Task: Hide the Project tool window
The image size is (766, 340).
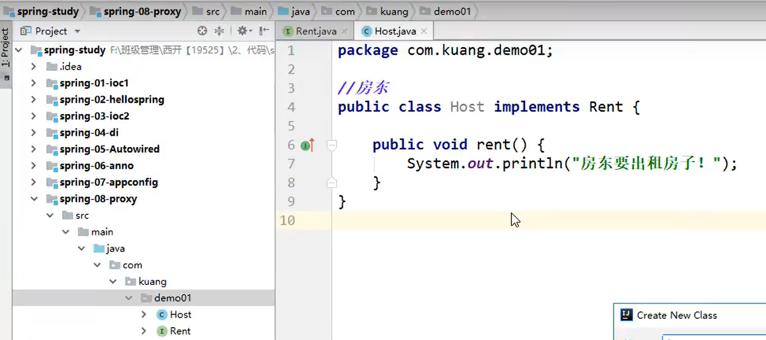Action: (x=264, y=31)
